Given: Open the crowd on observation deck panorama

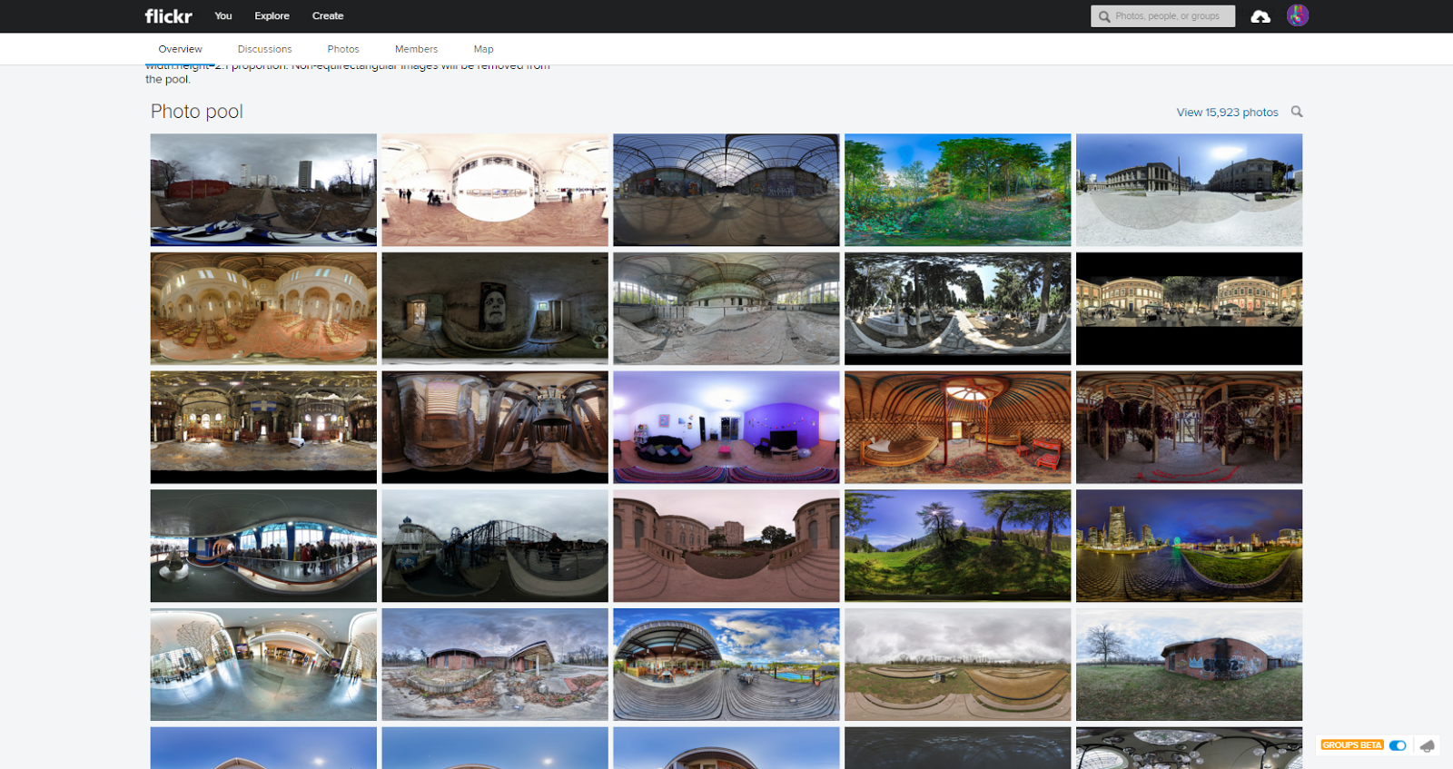Looking at the screenshot, I should tap(263, 546).
